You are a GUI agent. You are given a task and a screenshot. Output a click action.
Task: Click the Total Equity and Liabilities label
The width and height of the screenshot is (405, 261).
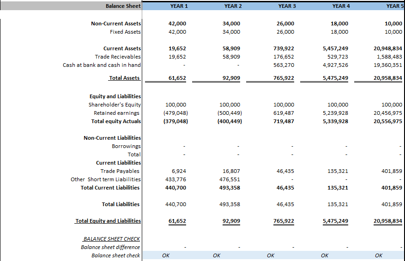tap(108, 220)
